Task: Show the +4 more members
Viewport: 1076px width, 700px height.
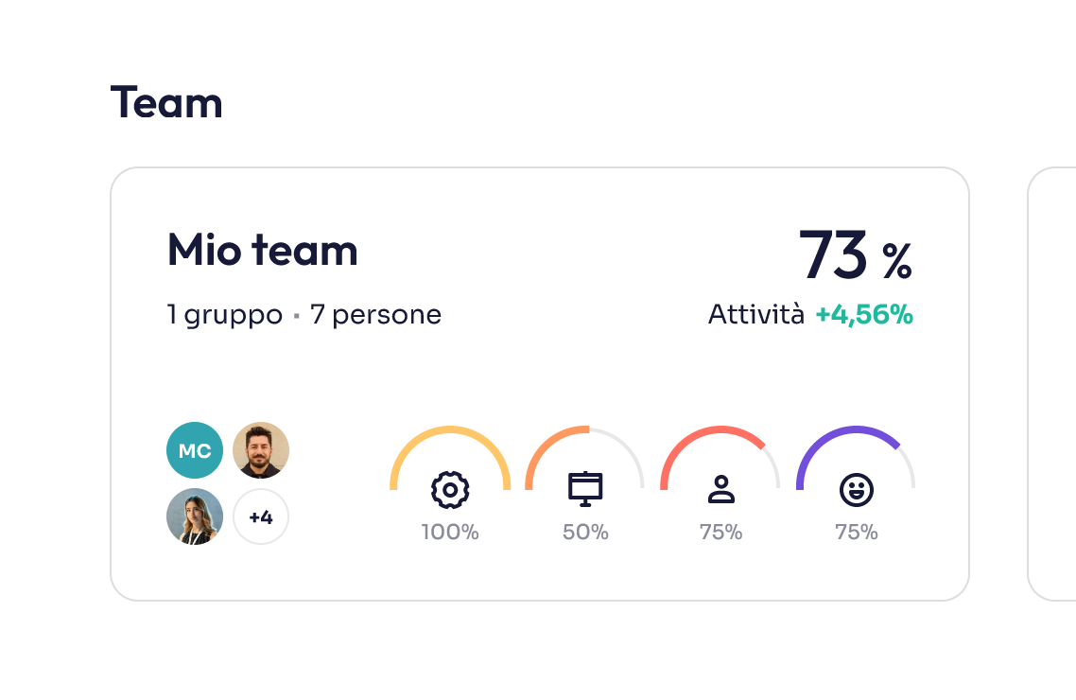Action: (x=261, y=516)
